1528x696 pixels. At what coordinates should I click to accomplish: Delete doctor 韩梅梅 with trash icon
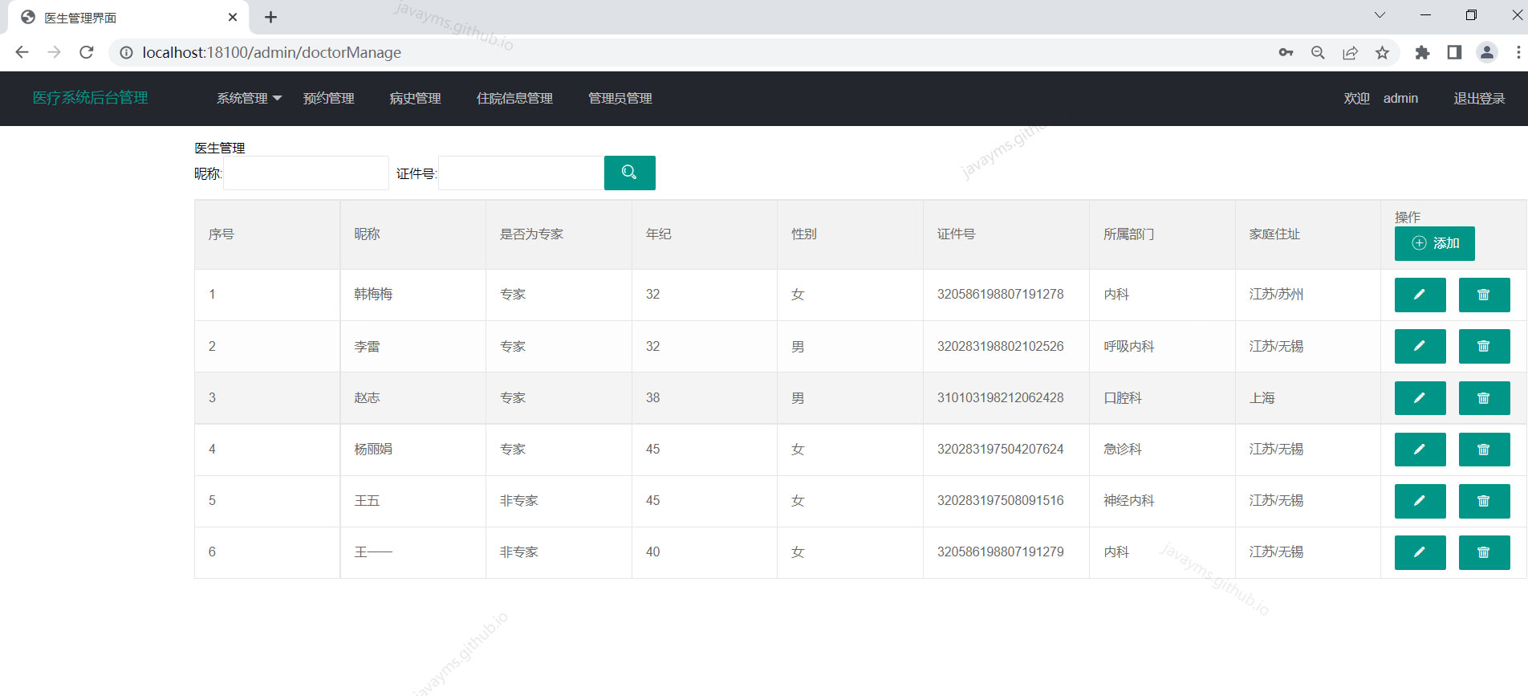point(1484,295)
